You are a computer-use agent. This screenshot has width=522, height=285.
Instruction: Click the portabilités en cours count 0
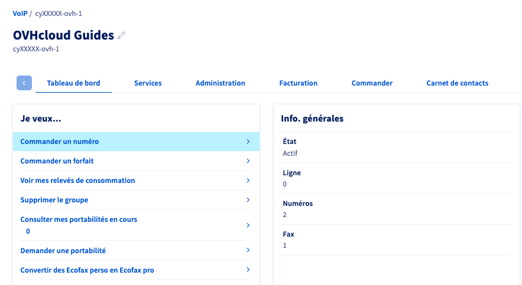point(28,231)
